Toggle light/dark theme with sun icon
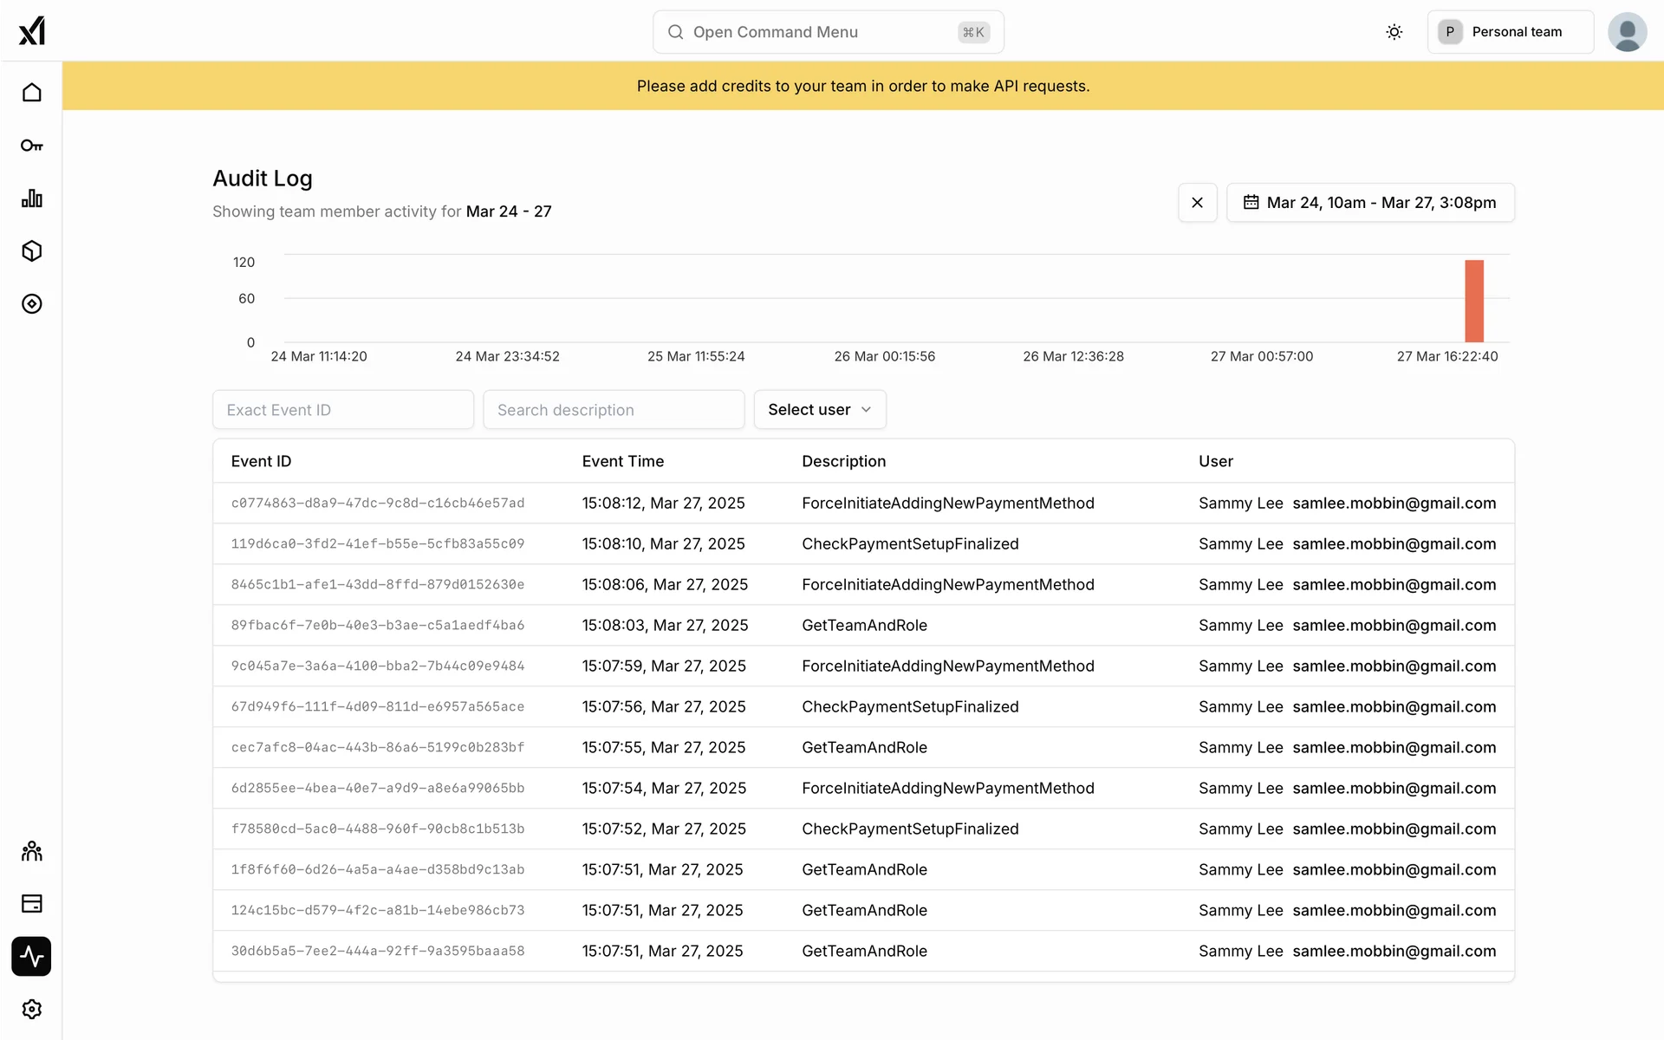1664x1040 pixels. coord(1394,32)
